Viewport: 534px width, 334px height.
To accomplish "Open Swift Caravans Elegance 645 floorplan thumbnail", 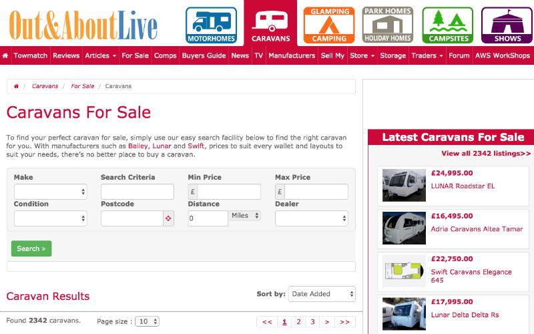I will (x=404, y=271).
